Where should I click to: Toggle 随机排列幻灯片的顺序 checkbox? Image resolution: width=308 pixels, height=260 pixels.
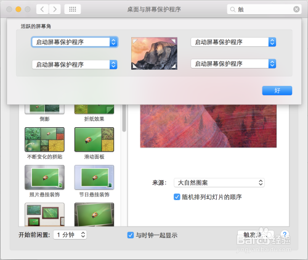(x=177, y=197)
